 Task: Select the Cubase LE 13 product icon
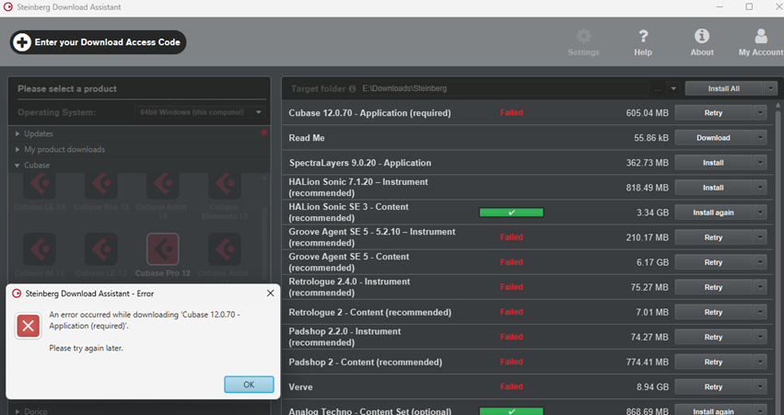tap(101, 249)
